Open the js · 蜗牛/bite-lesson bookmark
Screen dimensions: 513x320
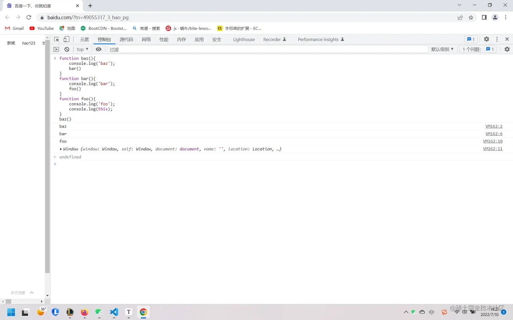(x=189, y=28)
